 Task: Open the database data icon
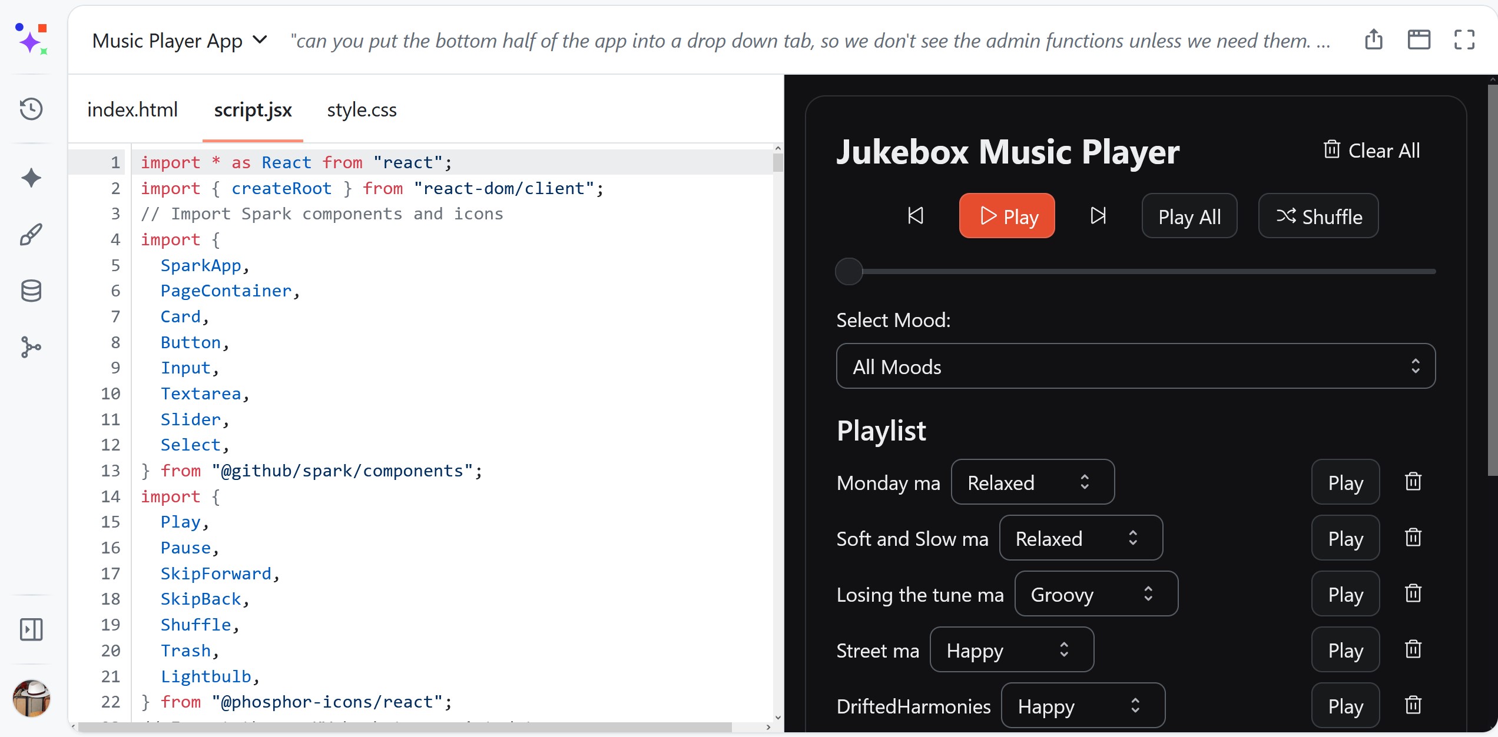click(x=31, y=291)
